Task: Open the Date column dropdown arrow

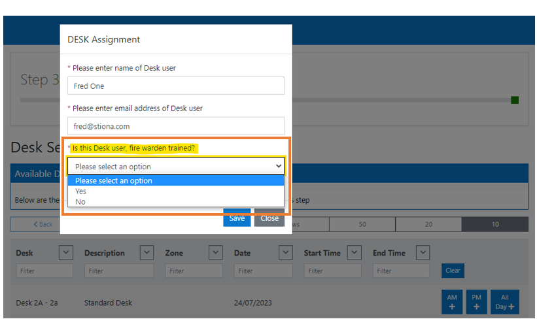Action: (x=285, y=252)
